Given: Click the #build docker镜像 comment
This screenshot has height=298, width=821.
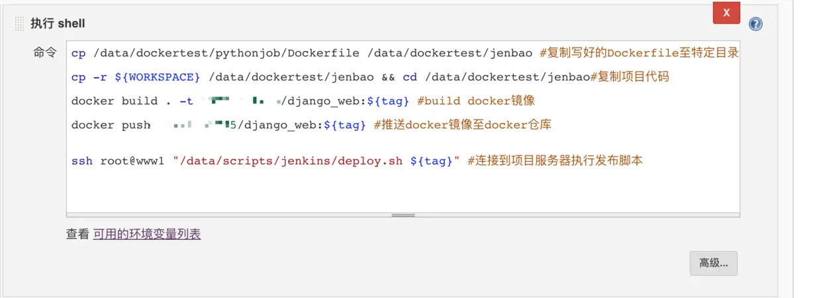Looking at the screenshot, I should 475,101.
